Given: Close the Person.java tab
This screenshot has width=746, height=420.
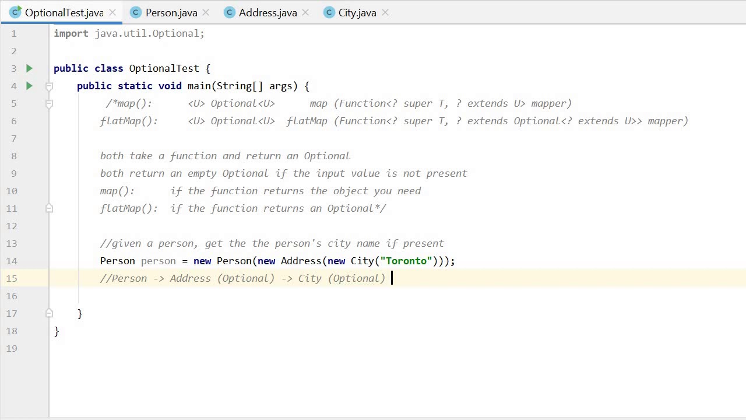Looking at the screenshot, I should [205, 12].
